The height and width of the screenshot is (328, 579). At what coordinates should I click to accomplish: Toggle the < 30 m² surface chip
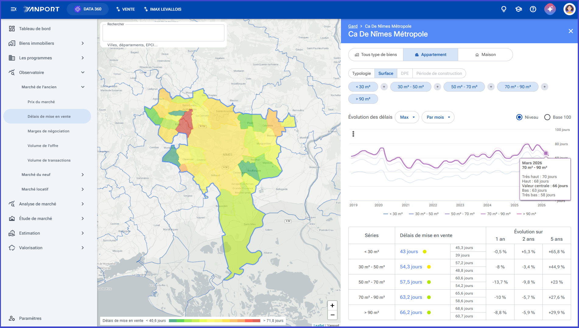pyautogui.click(x=363, y=87)
